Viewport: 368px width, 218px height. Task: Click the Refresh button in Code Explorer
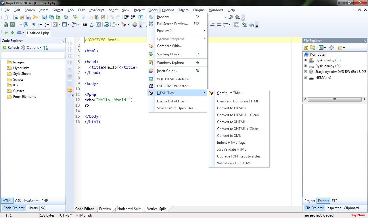(11, 48)
